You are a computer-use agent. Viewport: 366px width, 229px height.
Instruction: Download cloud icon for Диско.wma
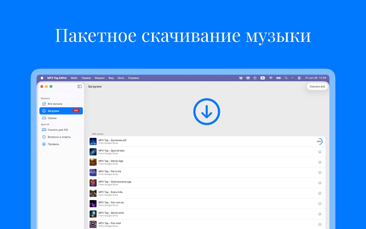tap(320, 214)
